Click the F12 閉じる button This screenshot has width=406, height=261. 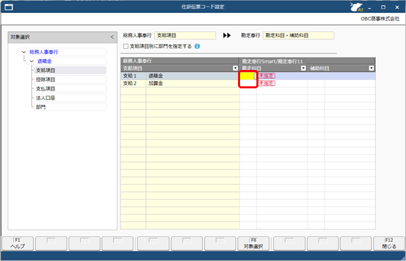click(x=389, y=244)
